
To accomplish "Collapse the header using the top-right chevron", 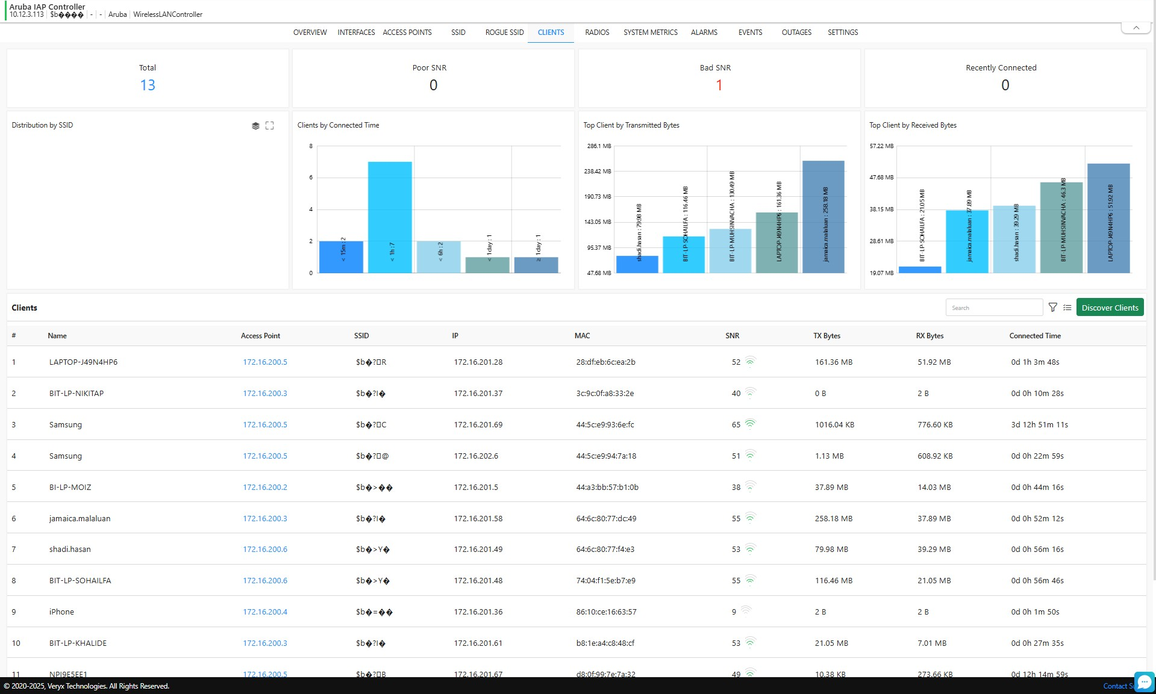I will (x=1136, y=28).
